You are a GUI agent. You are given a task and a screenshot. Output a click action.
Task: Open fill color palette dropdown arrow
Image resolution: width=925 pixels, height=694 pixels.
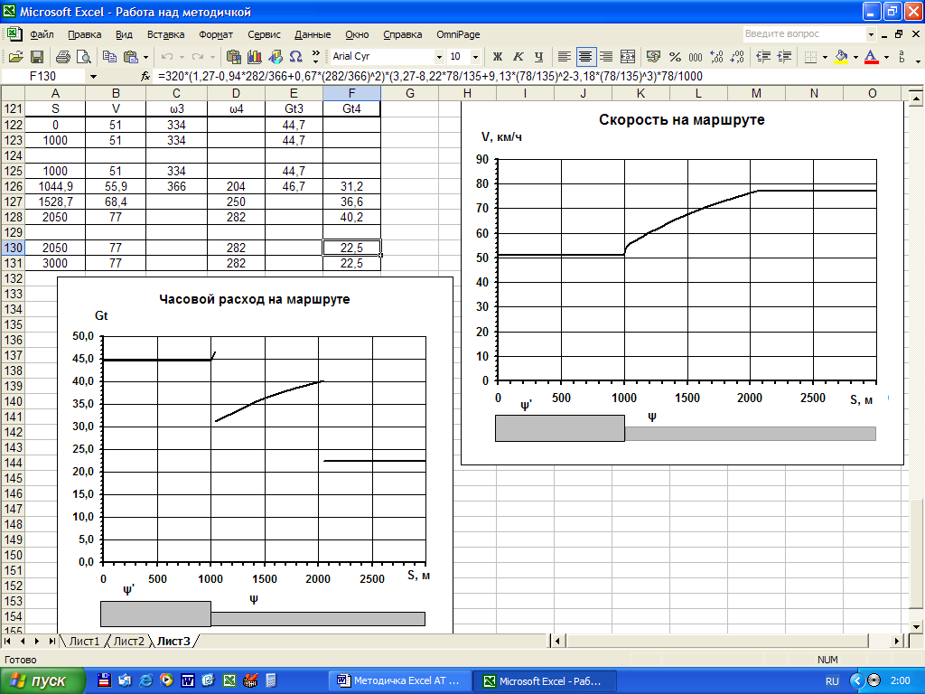(855, 57)
